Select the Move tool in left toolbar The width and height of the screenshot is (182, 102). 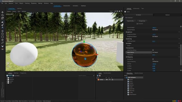[2, 12]
